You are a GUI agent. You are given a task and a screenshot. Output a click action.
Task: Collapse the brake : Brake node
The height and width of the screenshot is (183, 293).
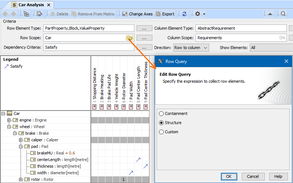click(x=15, y=133)
